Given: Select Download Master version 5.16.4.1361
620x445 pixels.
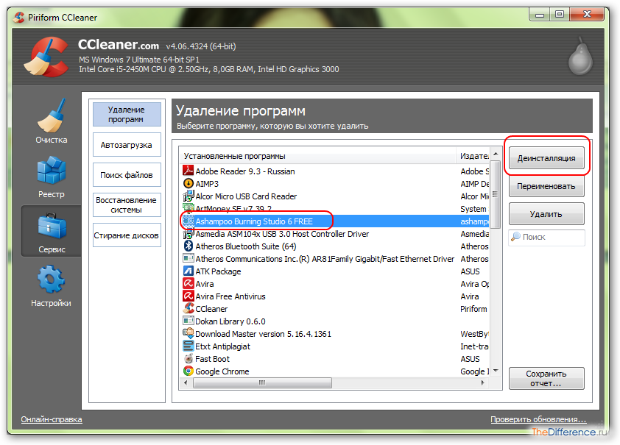Looking at the screenshot, I should tap(335, 334).
